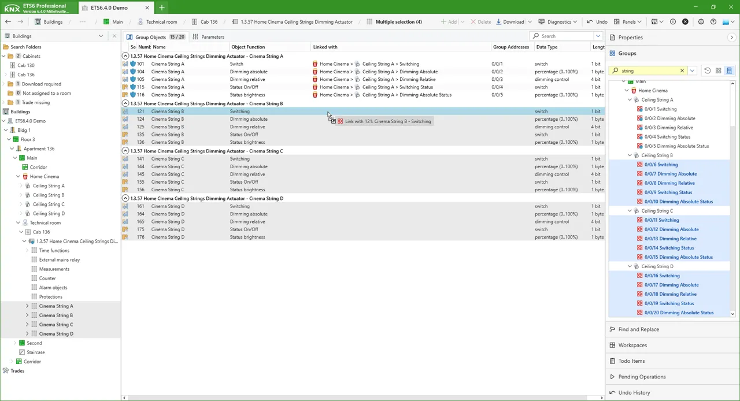Collapse the Ceiling String A node in Groups
This screenshot has height=401, width=740.
pyautogui.click(x=630, y=100)
